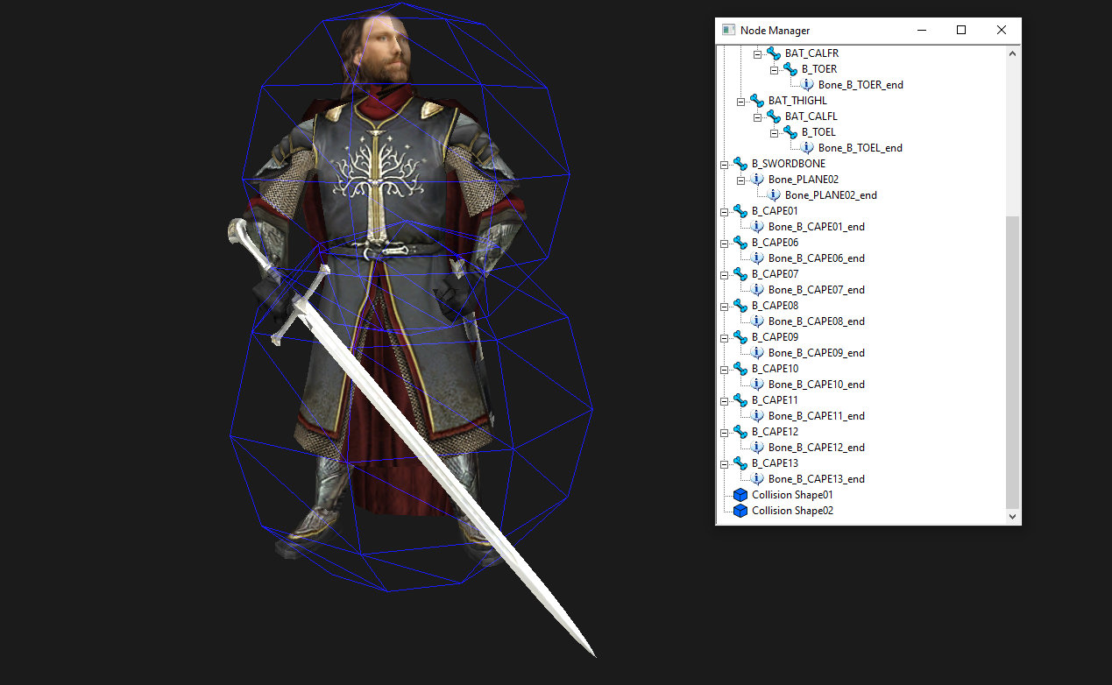This screenshot has height=685, width=1112.
Task: Click the info icon of Bone_B_TOEL_end
Action: coord(807,148)
